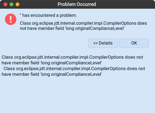Click the top message line ending in 'CompilerOptions does'

(x=83, y=23)
